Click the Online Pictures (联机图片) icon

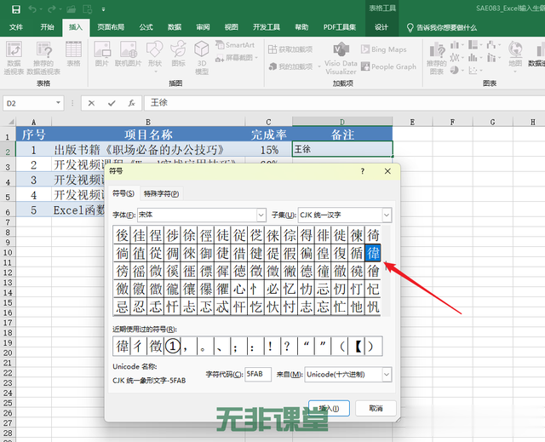(x=129, y=54)
